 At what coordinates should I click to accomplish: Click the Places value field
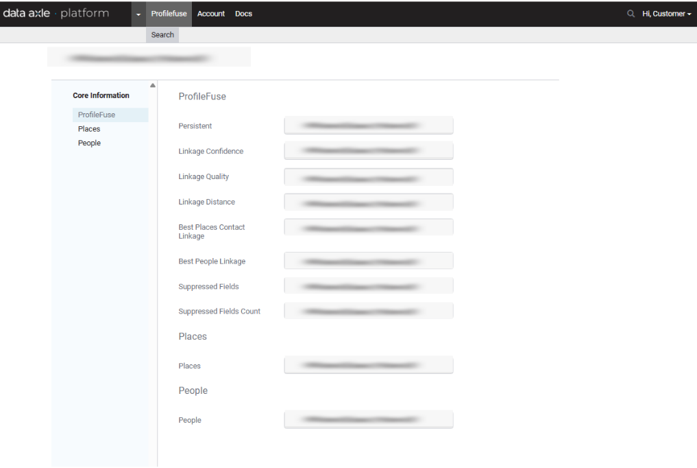pyautogui.click(x=369, y=365)
